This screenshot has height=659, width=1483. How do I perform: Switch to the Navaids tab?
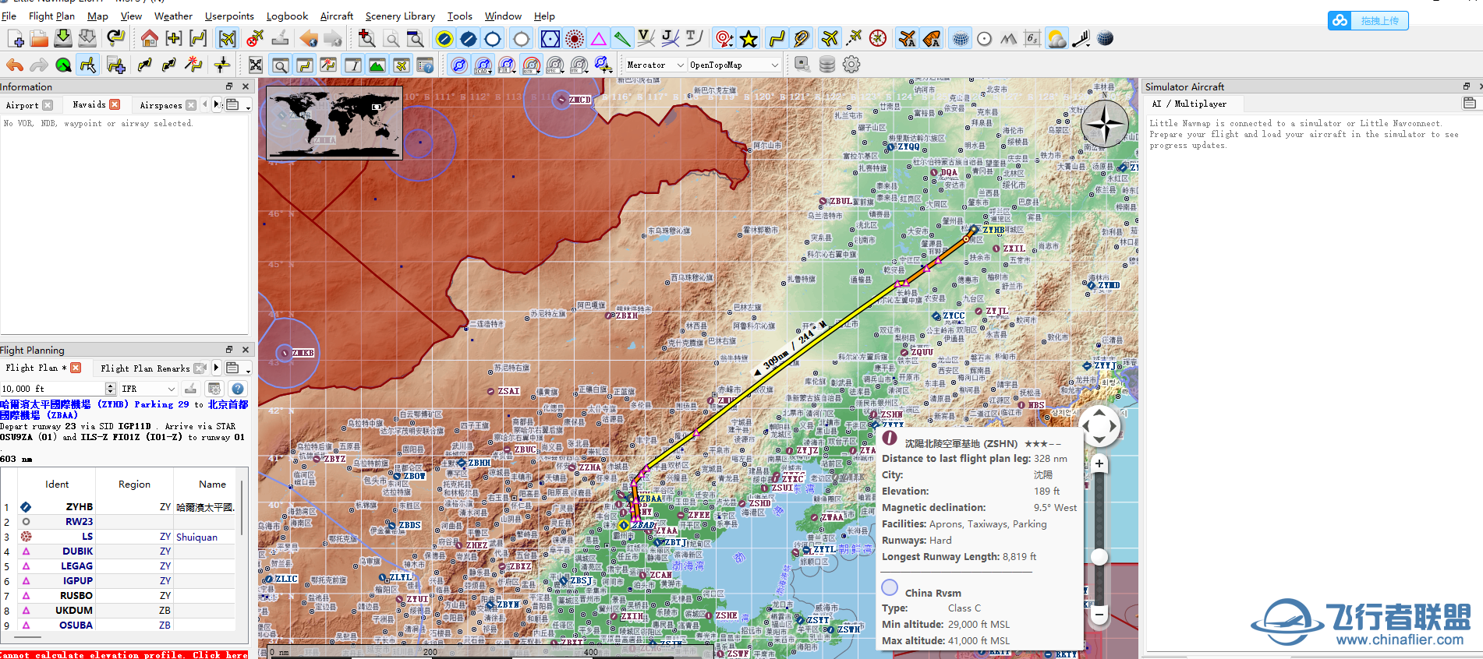point(89,104)
